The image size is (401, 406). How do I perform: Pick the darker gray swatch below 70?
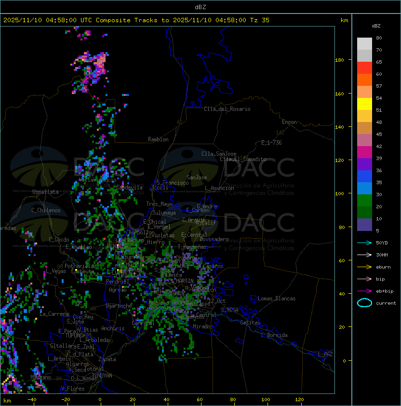point(364,55)
